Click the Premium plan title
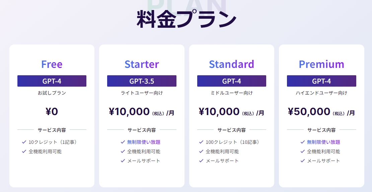Image resolution: width=372 pixels, height=192 pixels. pyautogui.click(x=321, y=64)
